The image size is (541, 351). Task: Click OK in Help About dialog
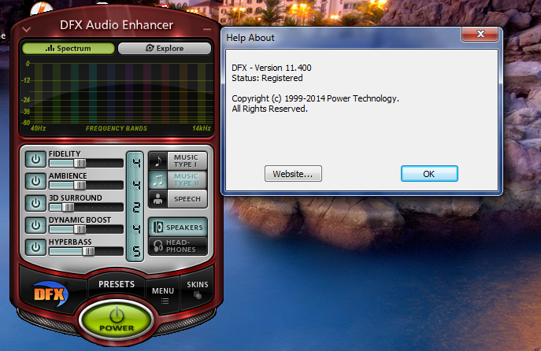click(429, 174)
